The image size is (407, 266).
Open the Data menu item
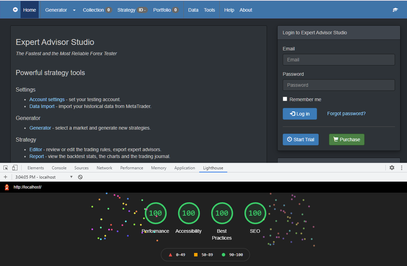point(193,10)
